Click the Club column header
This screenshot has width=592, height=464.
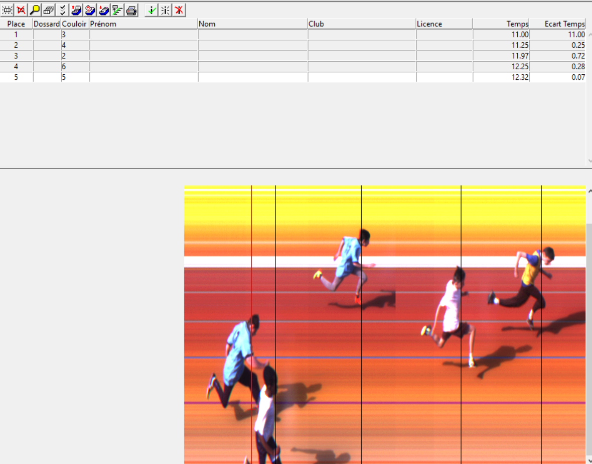(x=362, y=24)
